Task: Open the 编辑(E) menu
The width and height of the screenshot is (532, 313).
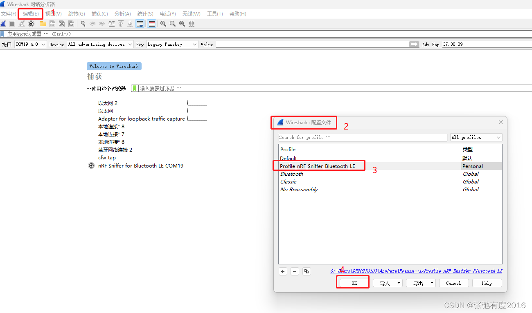Action: tap(31, 13)
